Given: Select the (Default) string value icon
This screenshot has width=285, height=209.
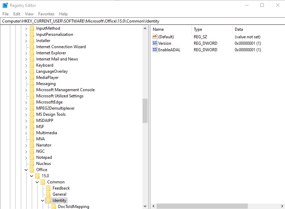Looking at the screenshot, I should click(155, 37).
